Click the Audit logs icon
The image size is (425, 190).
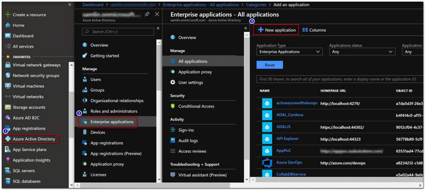(173, 141)
